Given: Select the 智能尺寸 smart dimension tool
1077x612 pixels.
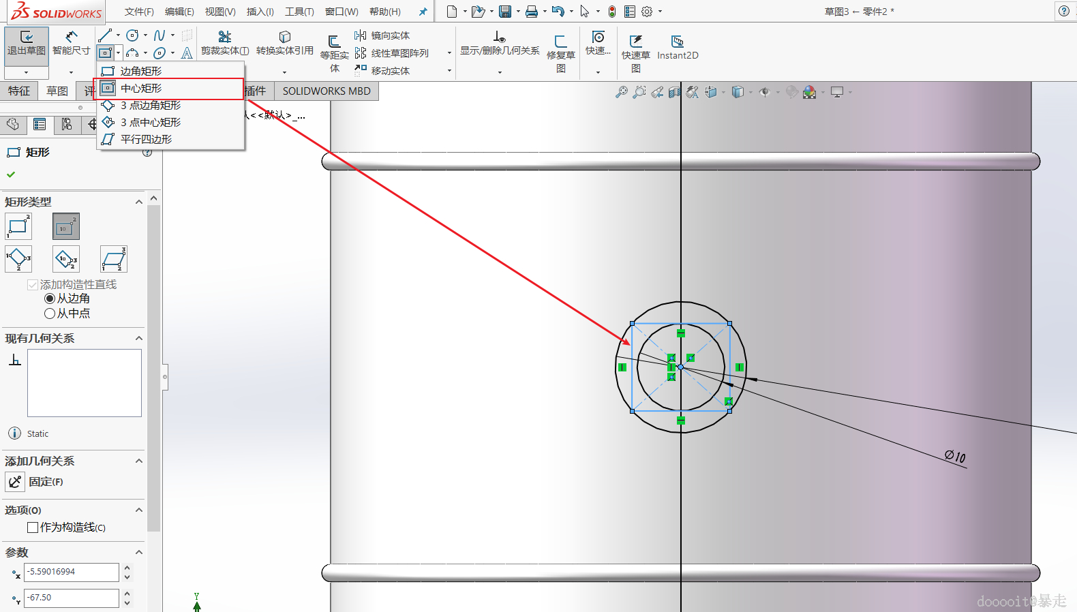Looking at the screenshot, I should (71, 37).
